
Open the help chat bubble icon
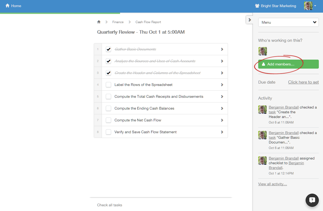click(312, 200)
